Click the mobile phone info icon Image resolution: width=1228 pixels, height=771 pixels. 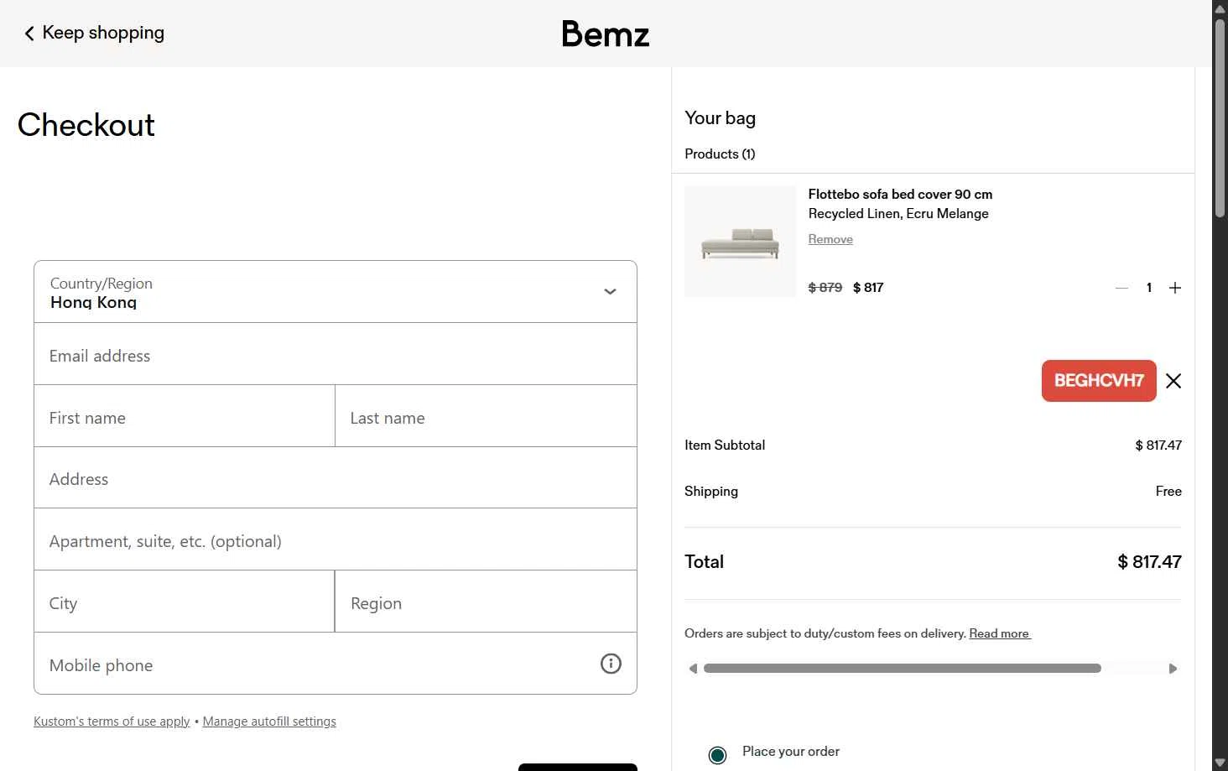coord(611,664)
